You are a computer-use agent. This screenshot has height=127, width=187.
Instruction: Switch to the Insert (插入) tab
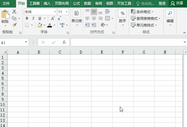pos(47,3)
